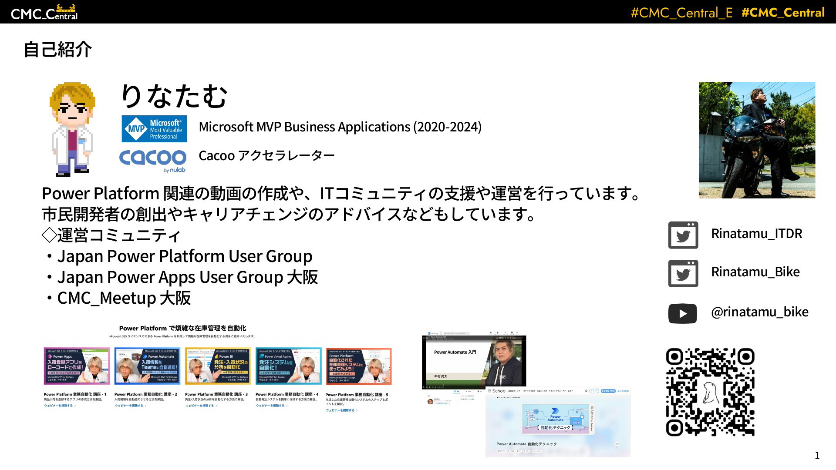Image resolution: width=836 pixels, height=470 pixels.
Task: Open the Power Automate 講座-2 thumbnail
Action: tap(147, 366)
